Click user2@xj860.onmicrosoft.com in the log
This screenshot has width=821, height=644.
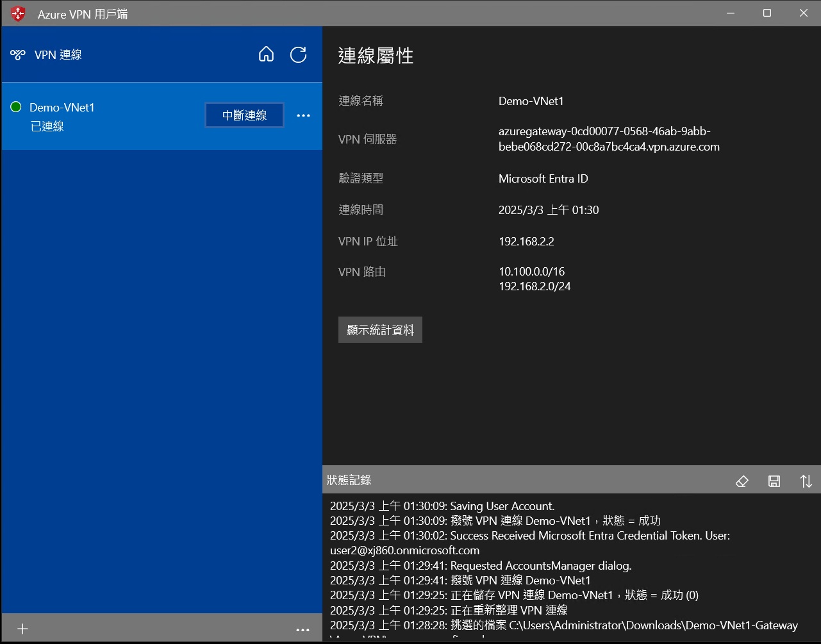coord(404,550)
